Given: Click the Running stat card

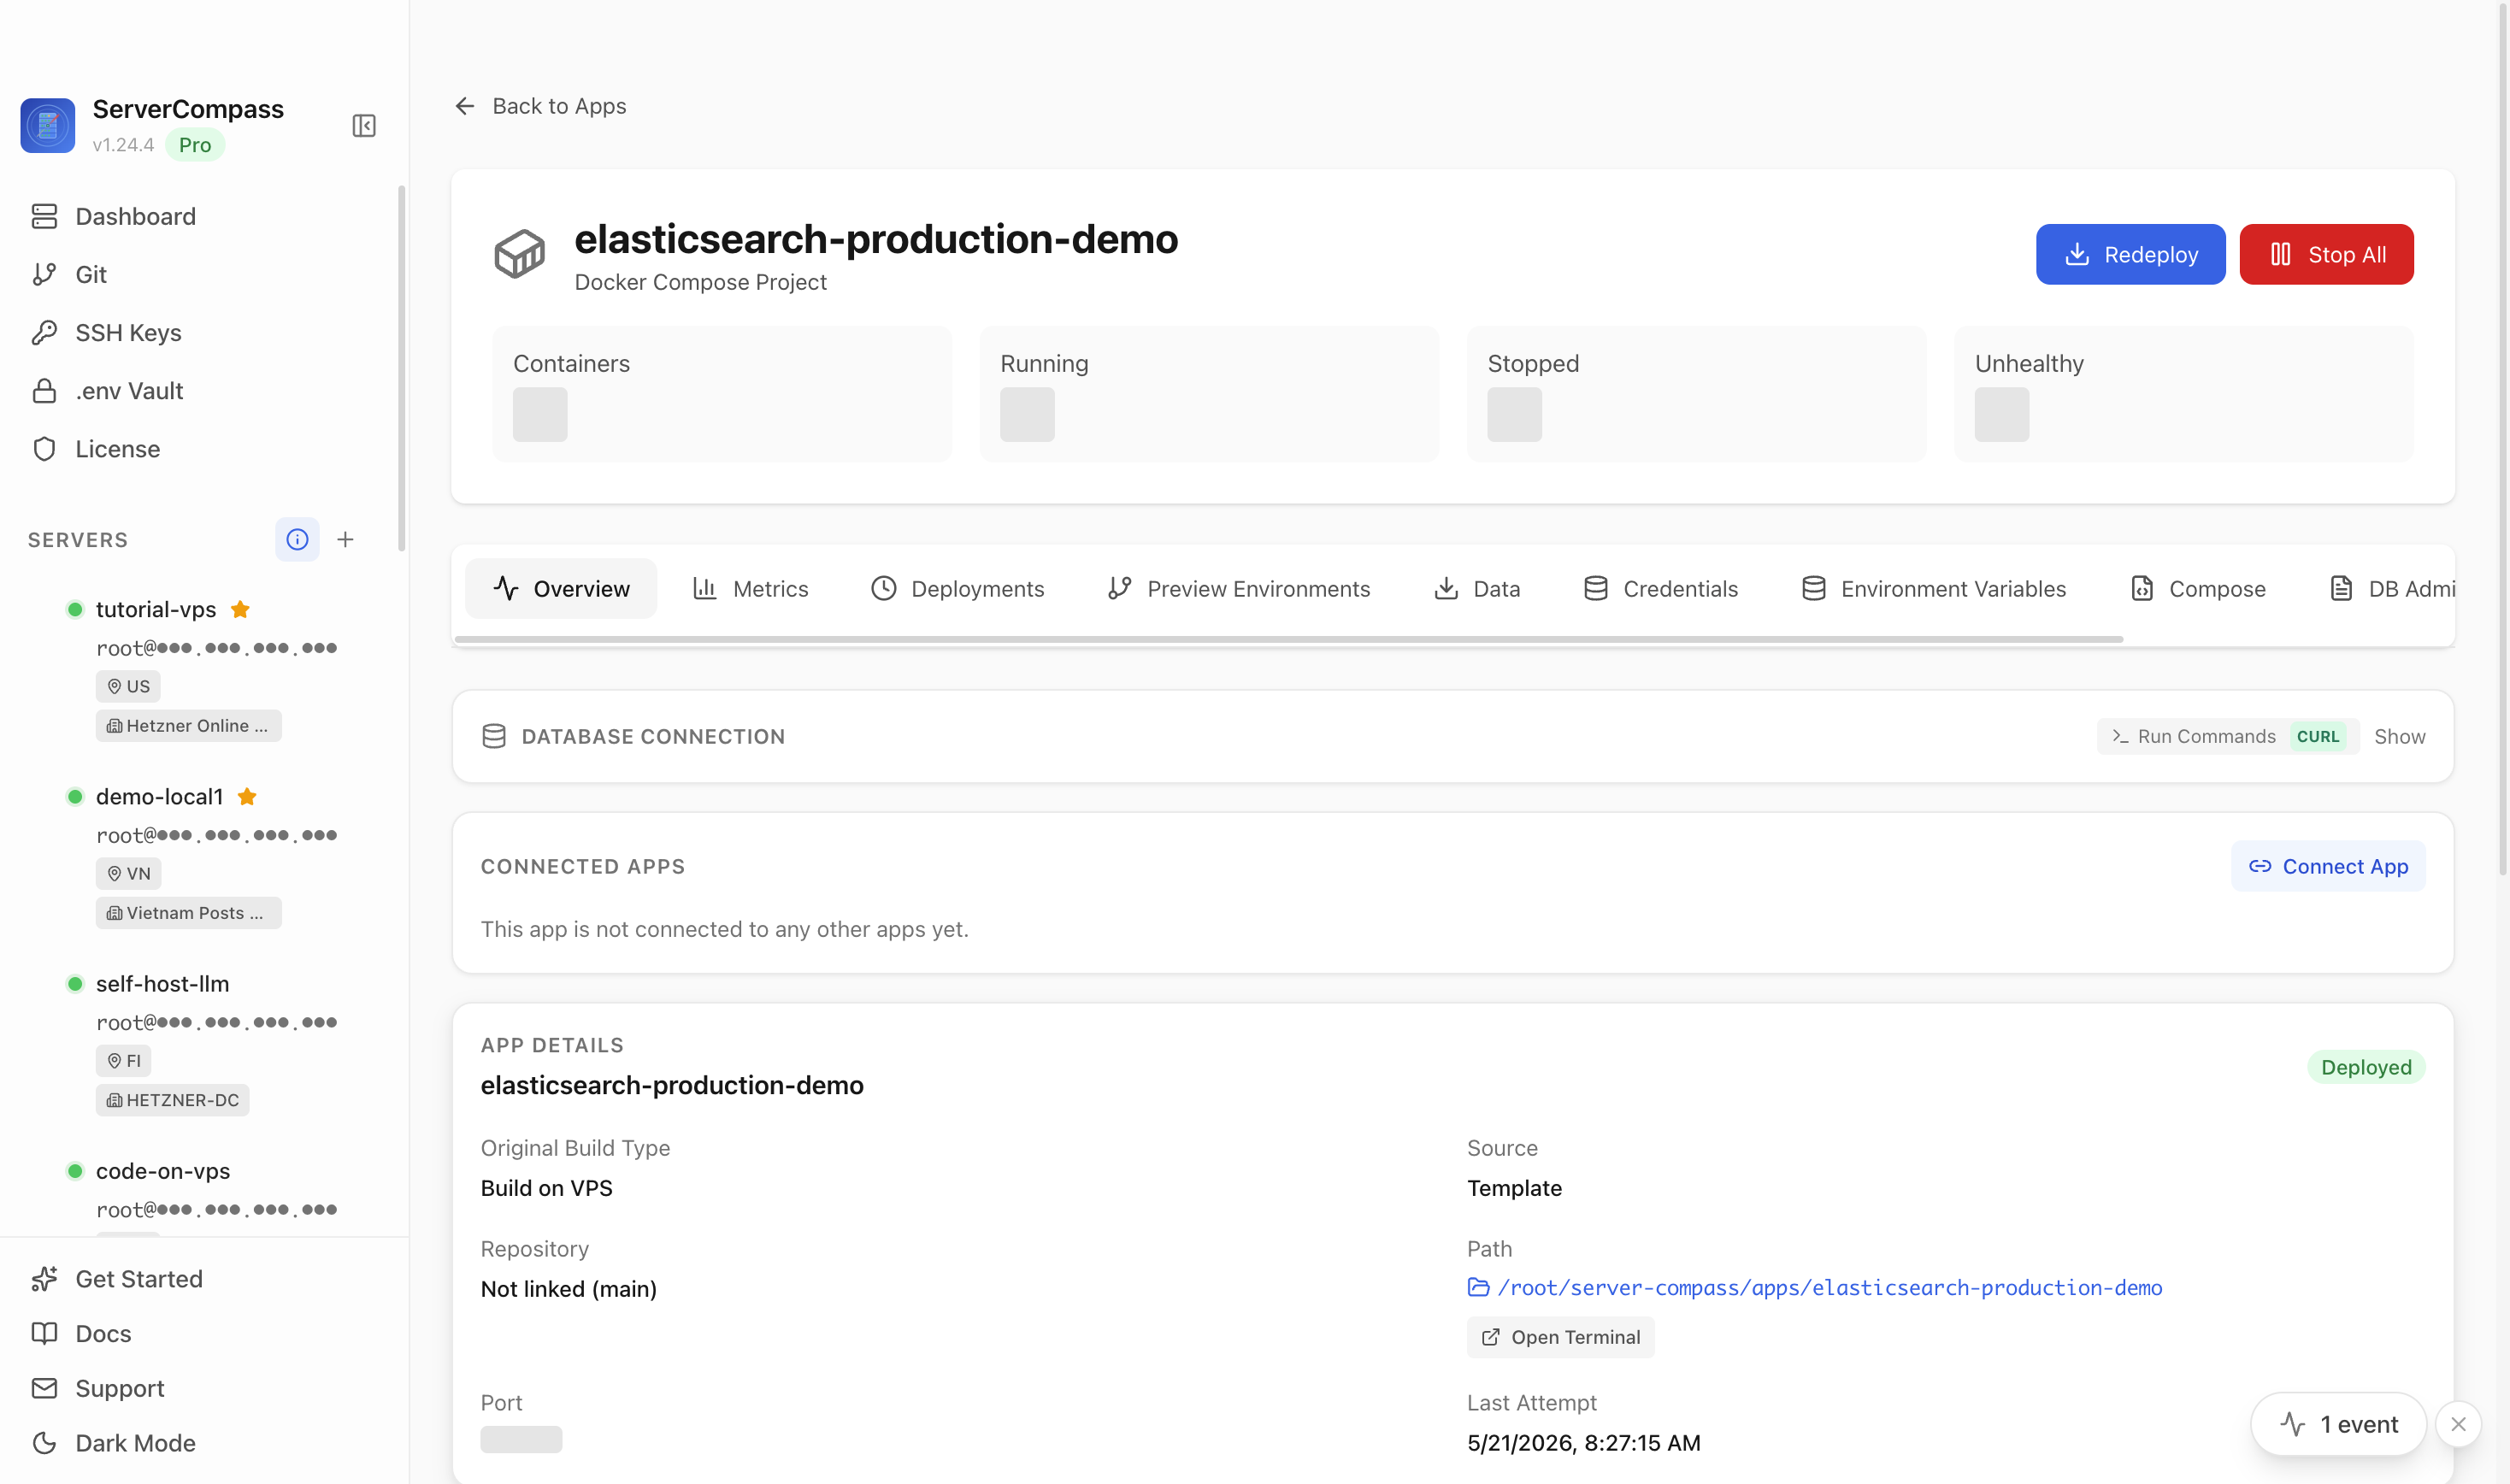Looking at the screenshot, I should 1209,394.
